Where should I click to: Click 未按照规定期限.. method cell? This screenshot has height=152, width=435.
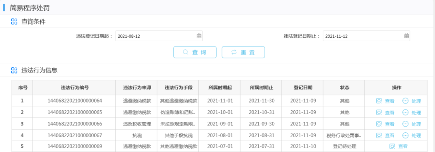(178, 124)
